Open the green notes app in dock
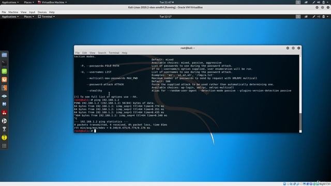 pyautogui.click(x=4, y=71)
